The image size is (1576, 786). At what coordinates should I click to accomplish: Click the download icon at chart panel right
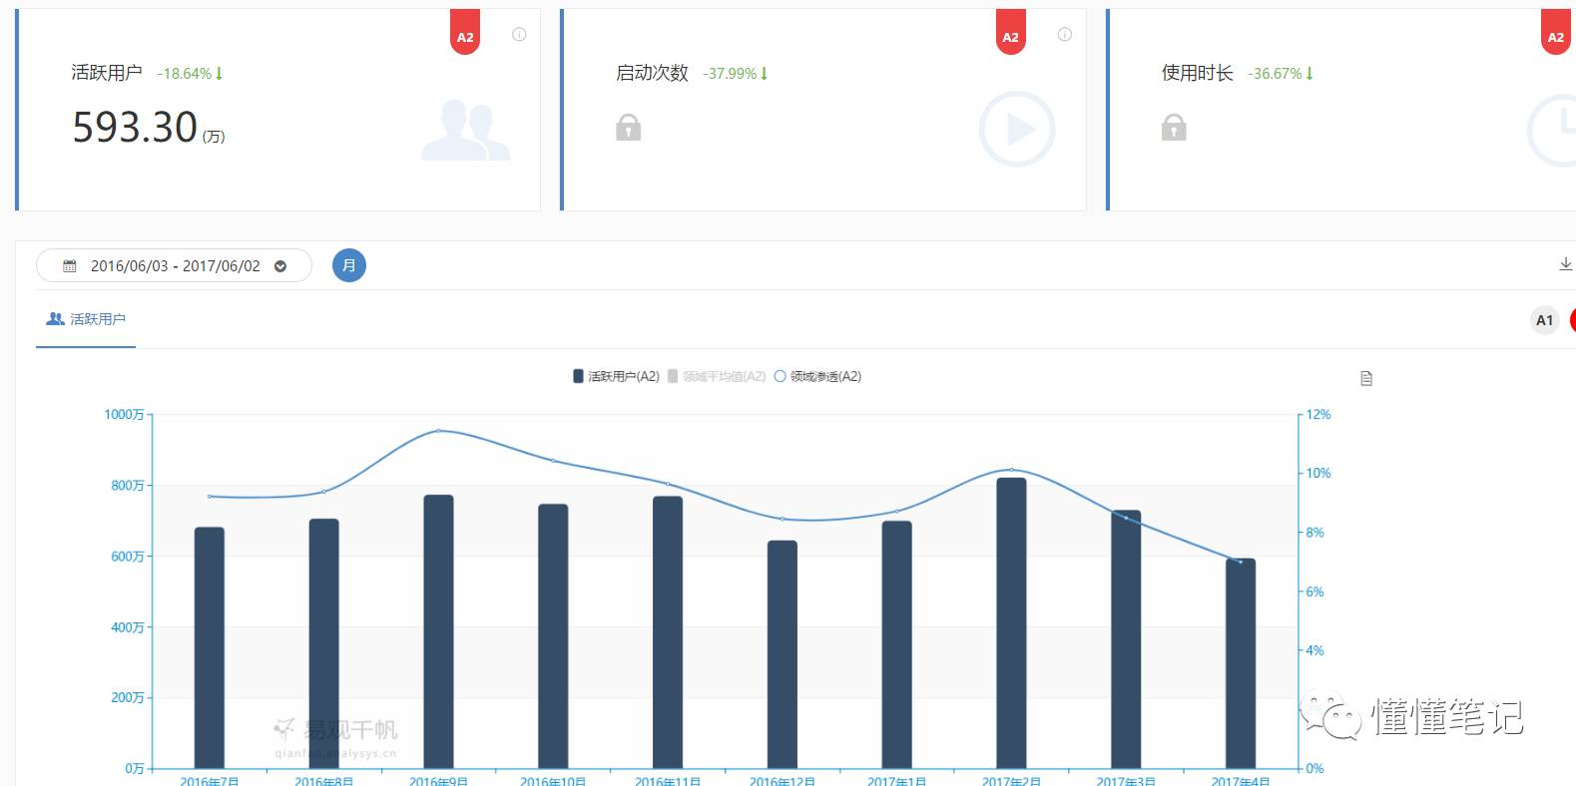tap(1565, 264)
